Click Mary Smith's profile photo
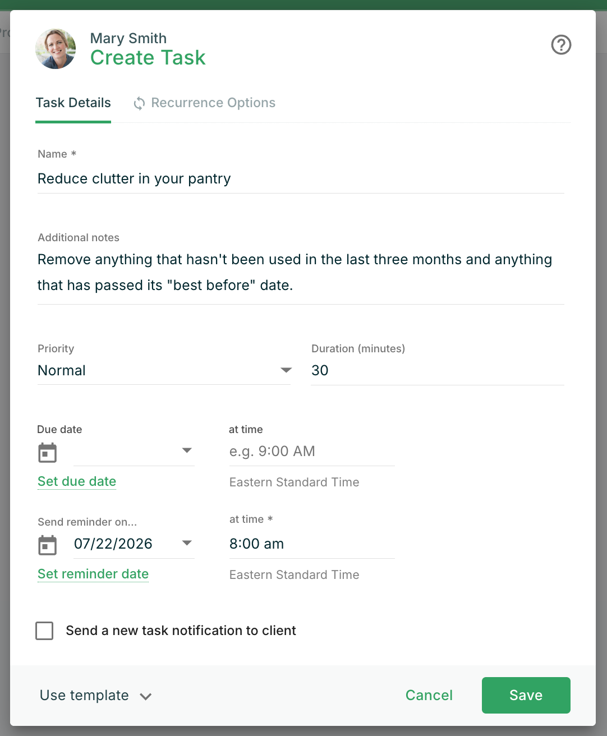607x736 pixels. pos(56,49)
